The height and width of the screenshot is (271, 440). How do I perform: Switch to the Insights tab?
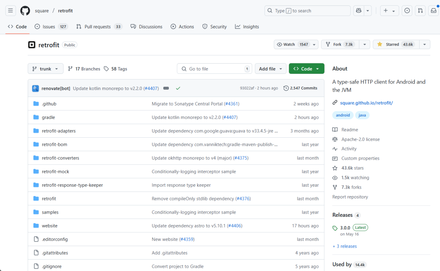click(x=247, y=26)
